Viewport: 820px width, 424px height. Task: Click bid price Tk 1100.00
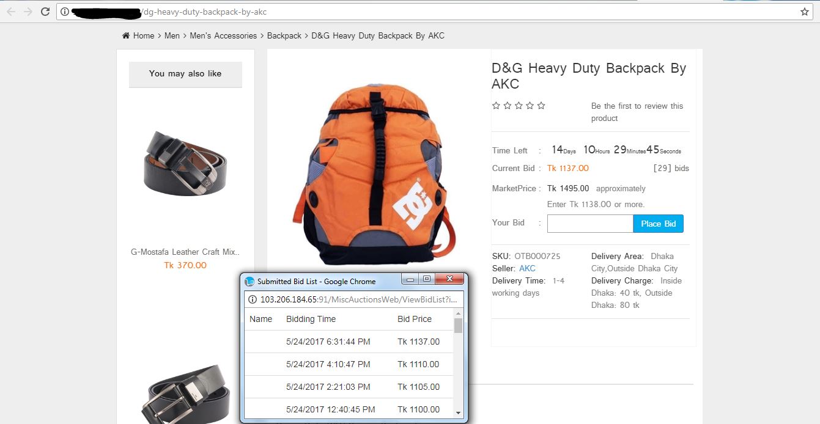pyautogui.click(x=418, y=409)
